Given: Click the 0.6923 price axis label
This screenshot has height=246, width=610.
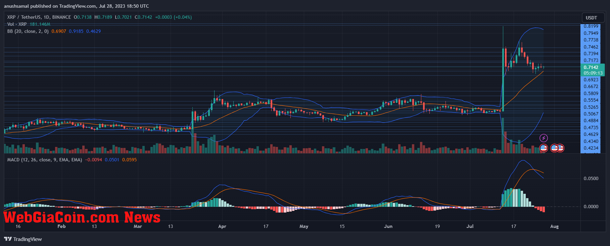Looking at the screenshot, I should (591, 80).
